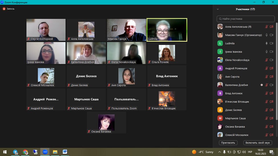Click disabled camera icon for Олексій Москалюк in list
Viewport: 278px width, 156px height.
tap(271, 135)
